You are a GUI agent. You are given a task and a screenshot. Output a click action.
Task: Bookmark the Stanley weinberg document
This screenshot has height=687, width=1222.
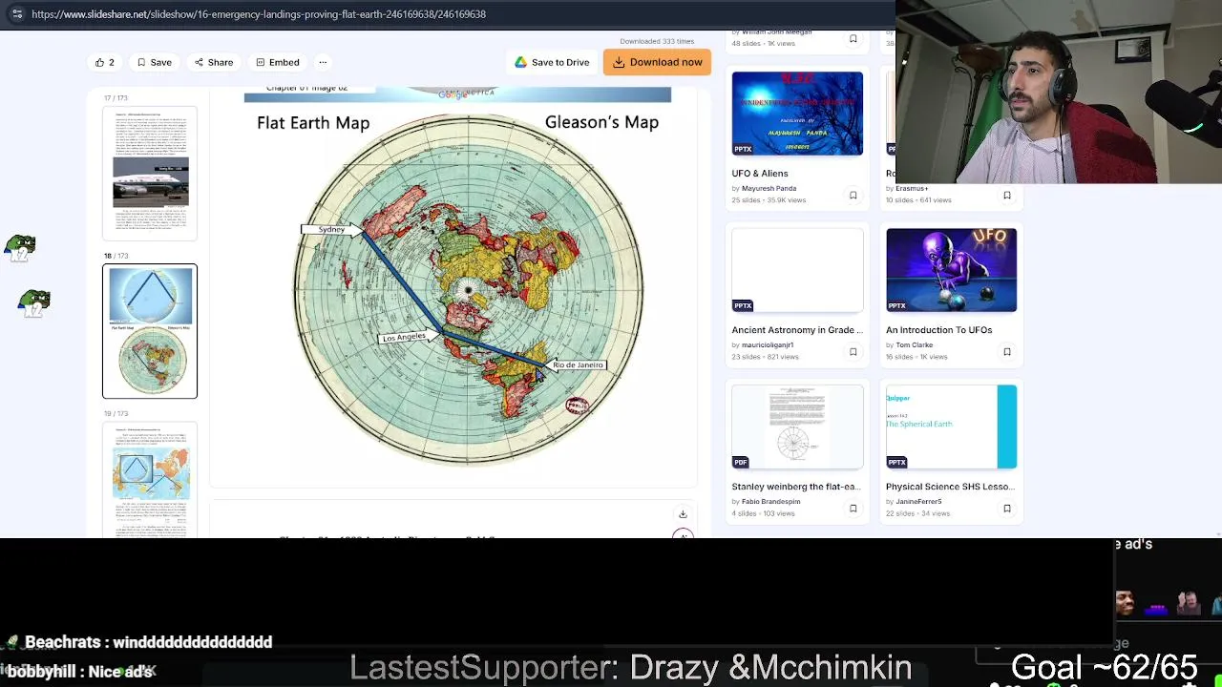point(853,509)
